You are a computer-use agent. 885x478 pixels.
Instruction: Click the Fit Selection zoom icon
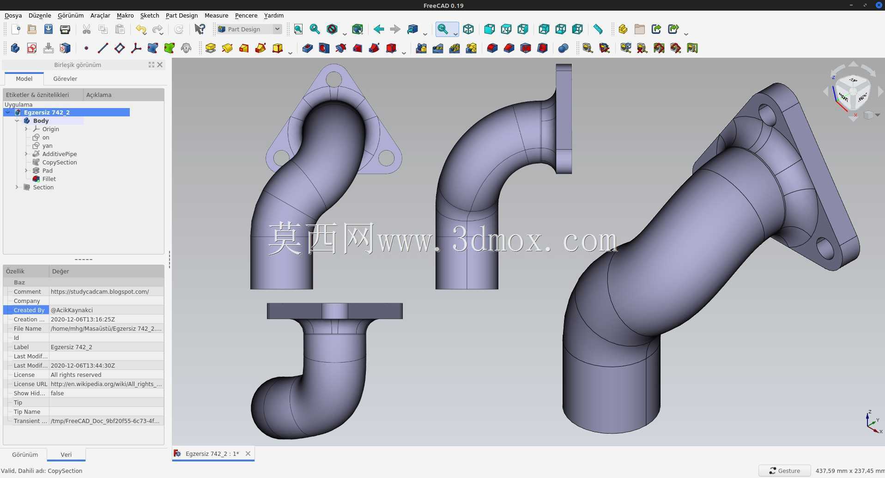(315, 29)
